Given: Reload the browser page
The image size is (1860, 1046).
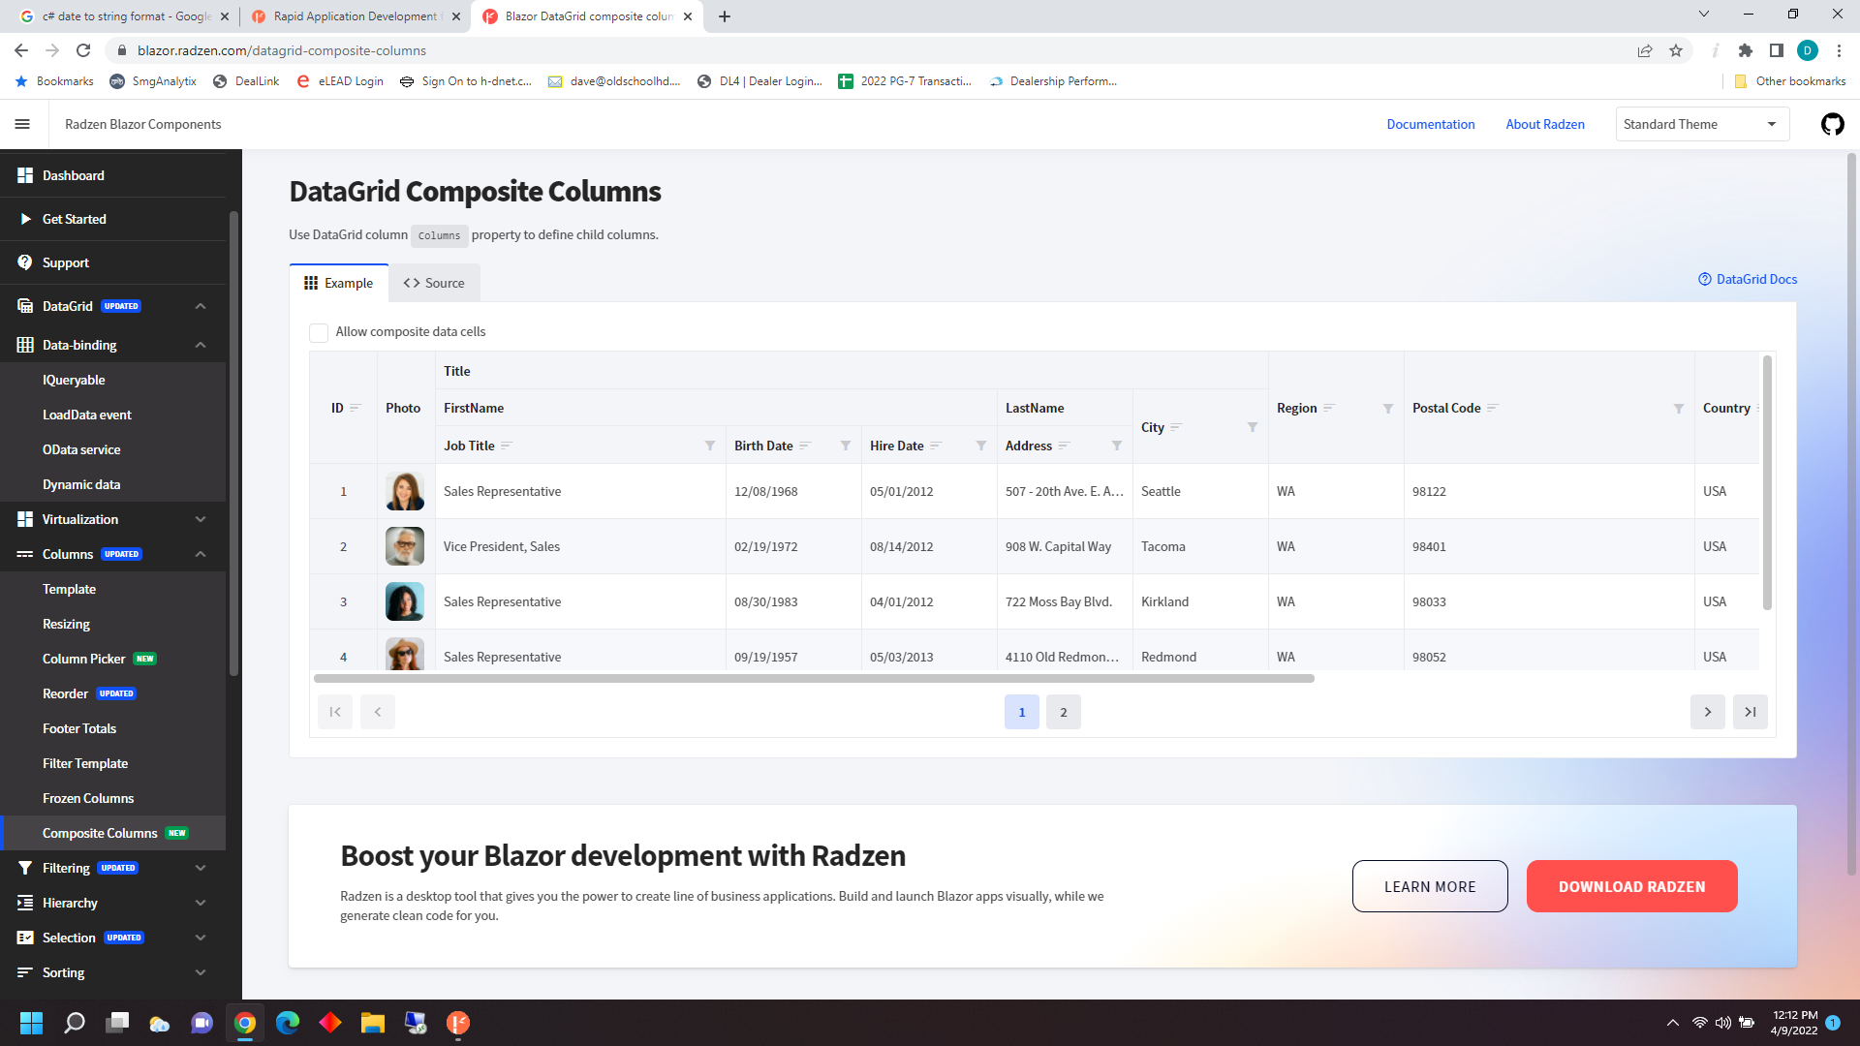Looking at the screenshot, I should [x=83, y=50].
